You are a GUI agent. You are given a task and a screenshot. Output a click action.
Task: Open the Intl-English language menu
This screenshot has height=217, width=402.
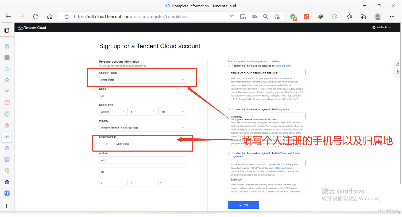pos(382,28)
